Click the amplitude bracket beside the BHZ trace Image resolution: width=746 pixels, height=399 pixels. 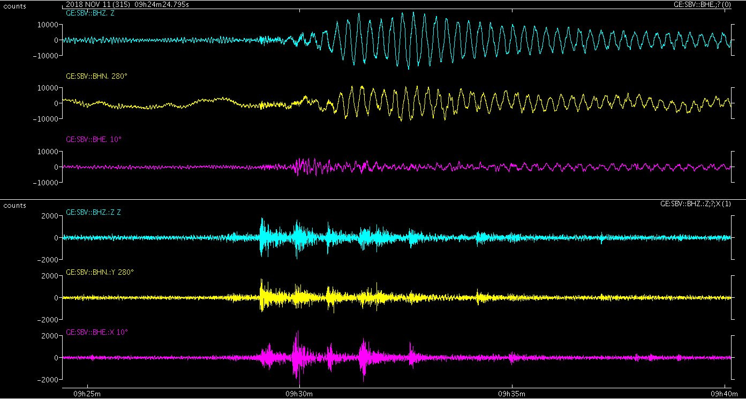(x=732, y=40)
